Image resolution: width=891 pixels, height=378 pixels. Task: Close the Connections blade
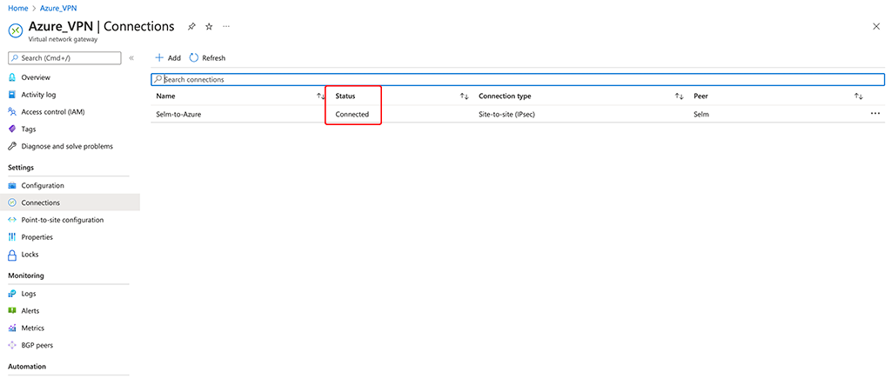pos(876,27)
